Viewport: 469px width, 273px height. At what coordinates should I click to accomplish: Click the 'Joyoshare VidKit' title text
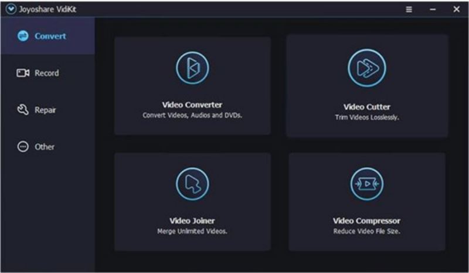[47, 9]
